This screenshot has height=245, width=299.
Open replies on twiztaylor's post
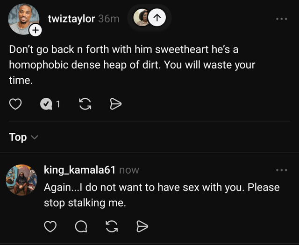tap(46, 104)
